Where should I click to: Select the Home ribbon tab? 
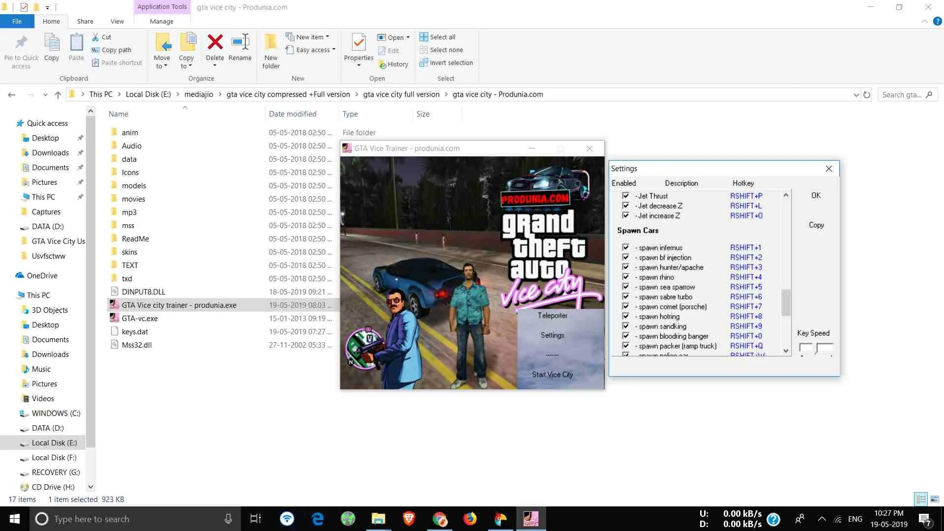[51, 21]
